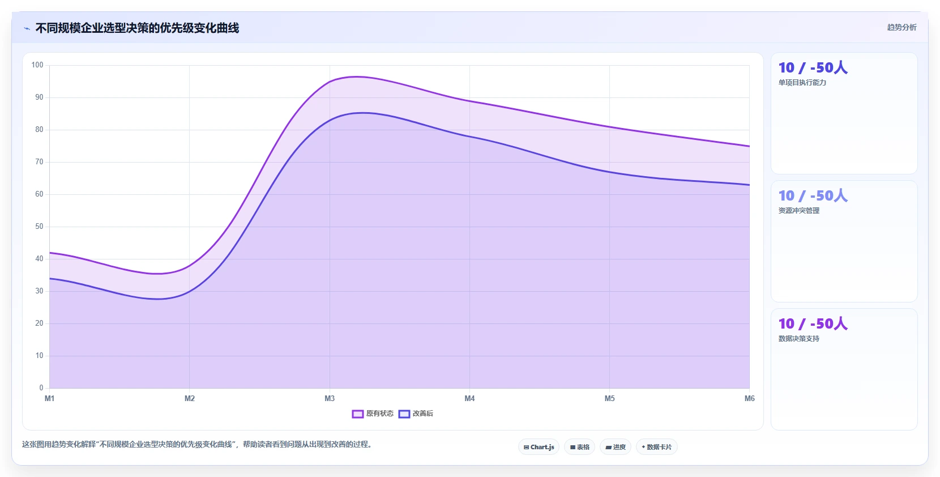Select the 数据卡片 tag
Image resolution: width=940 pixels, height=477 pixels.
[x=657, y=447]
